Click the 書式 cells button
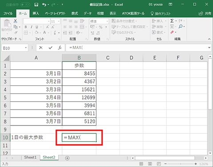 (x=159, y=32)
